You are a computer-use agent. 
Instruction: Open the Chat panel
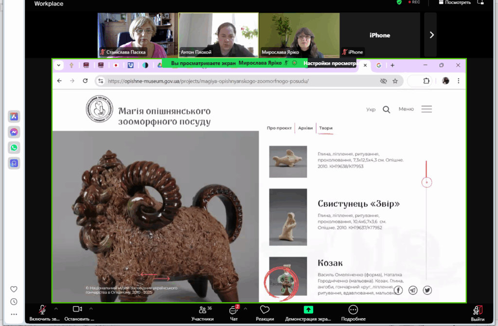click(x=233, y=312)
